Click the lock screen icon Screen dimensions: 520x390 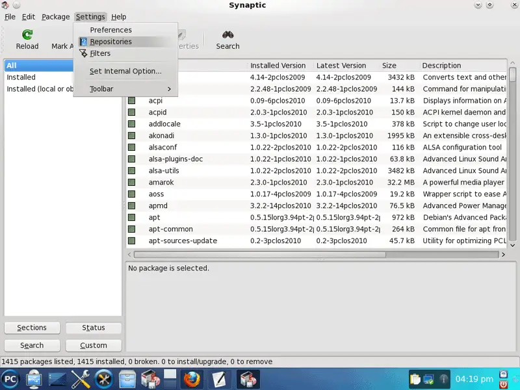503,374
